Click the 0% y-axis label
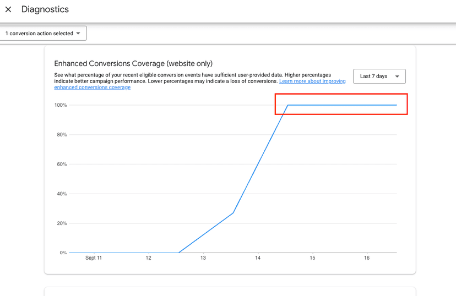The width and height of the screenshot is (456, 296). click(63, 253)
